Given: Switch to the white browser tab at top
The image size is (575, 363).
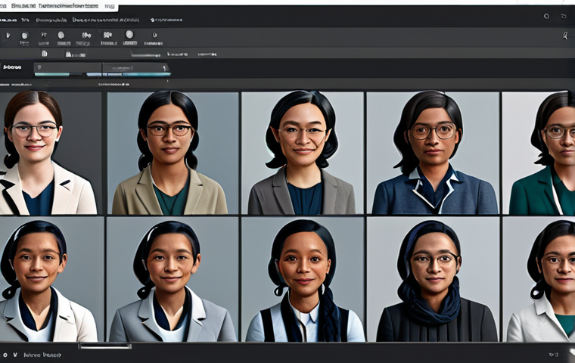Looking at the screenshot, I should 59,6.
